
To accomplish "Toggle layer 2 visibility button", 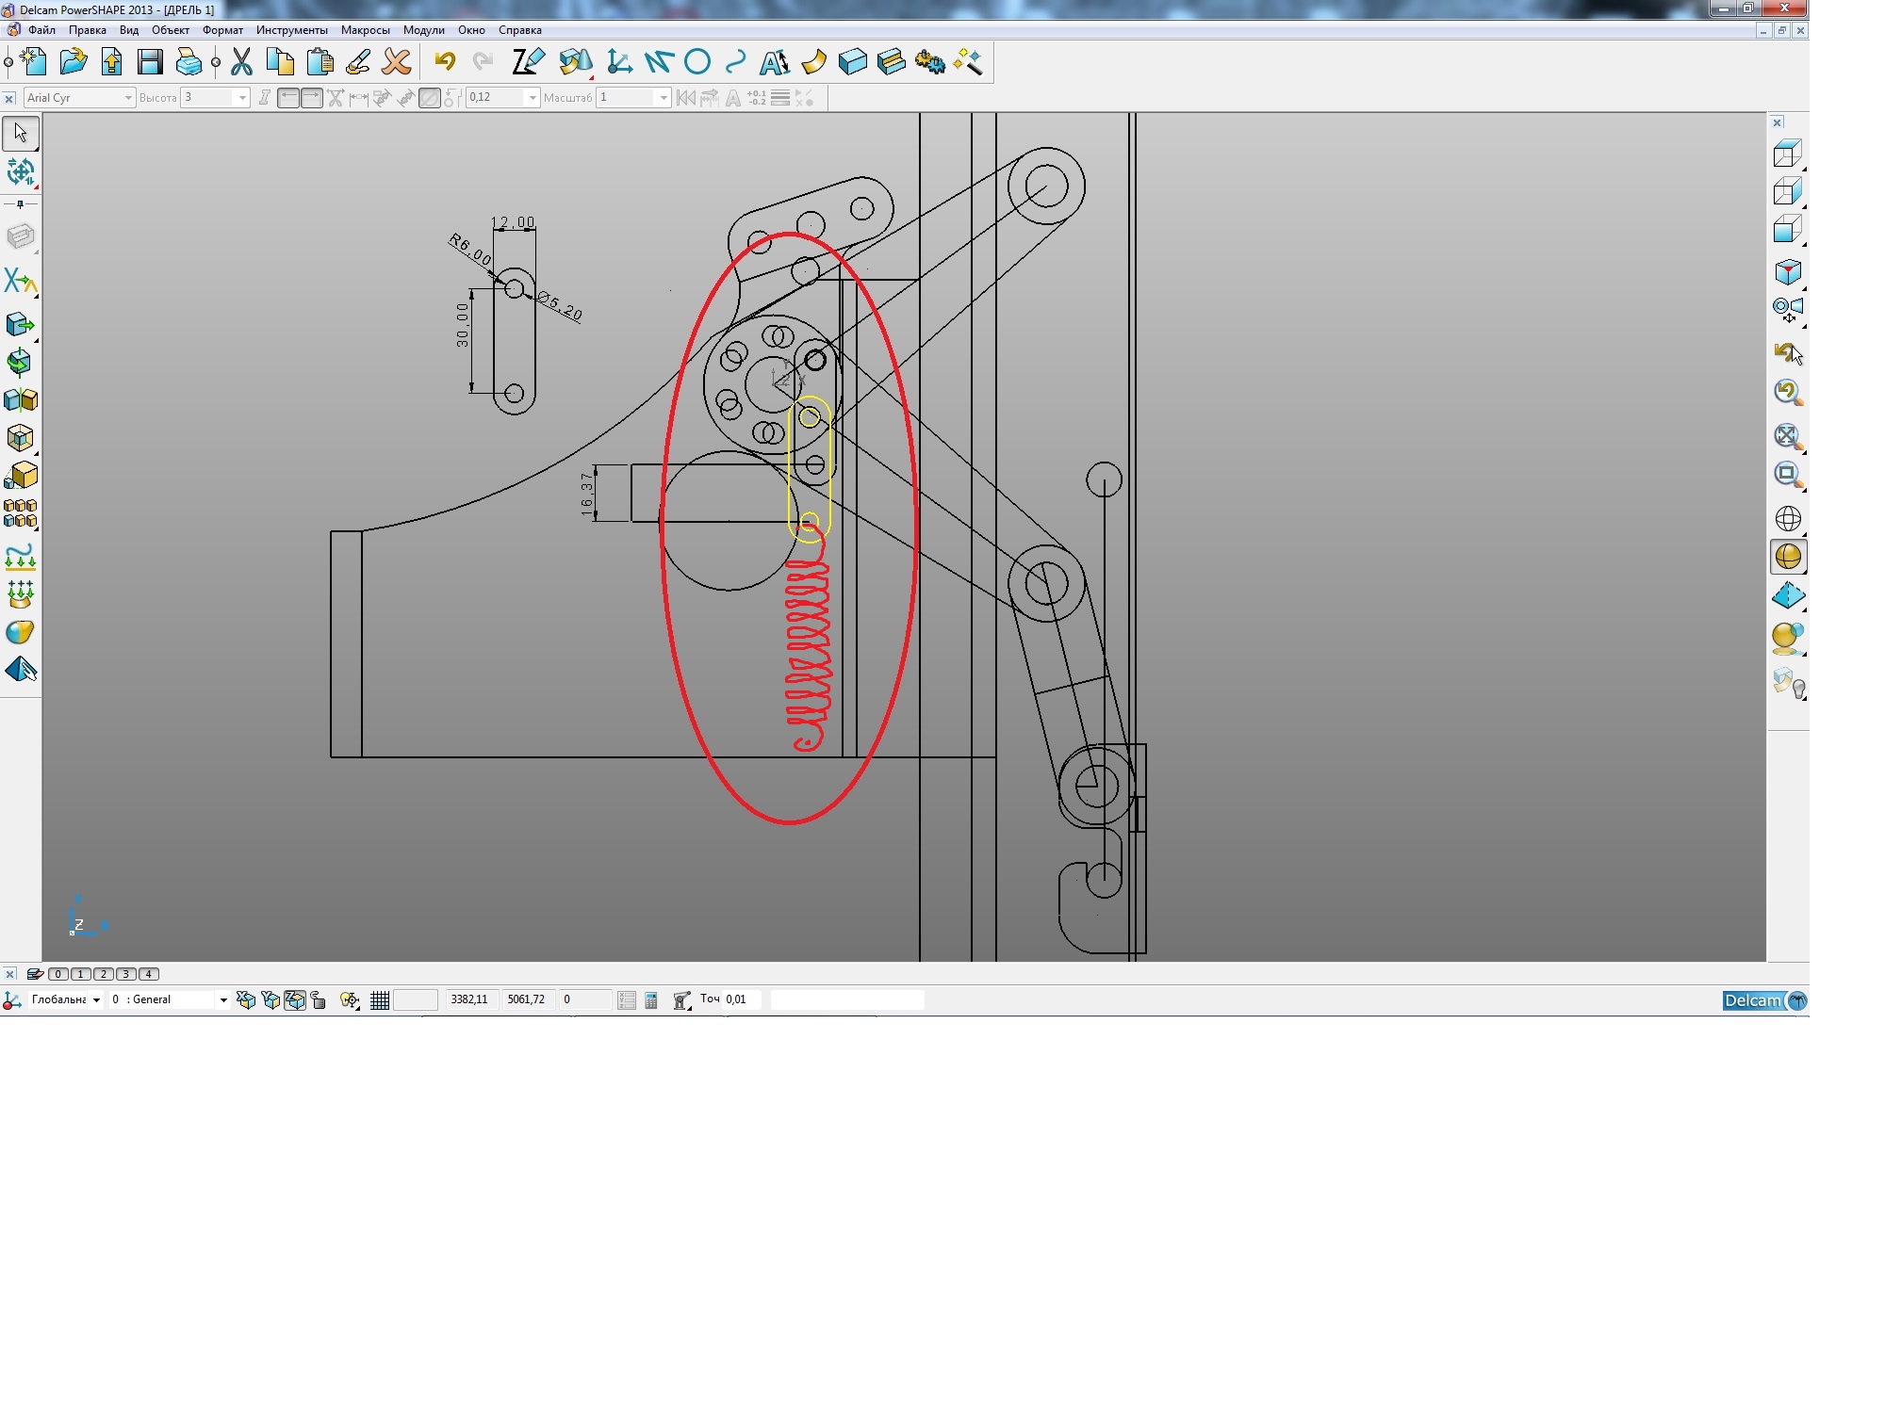I will click(104, 974).
